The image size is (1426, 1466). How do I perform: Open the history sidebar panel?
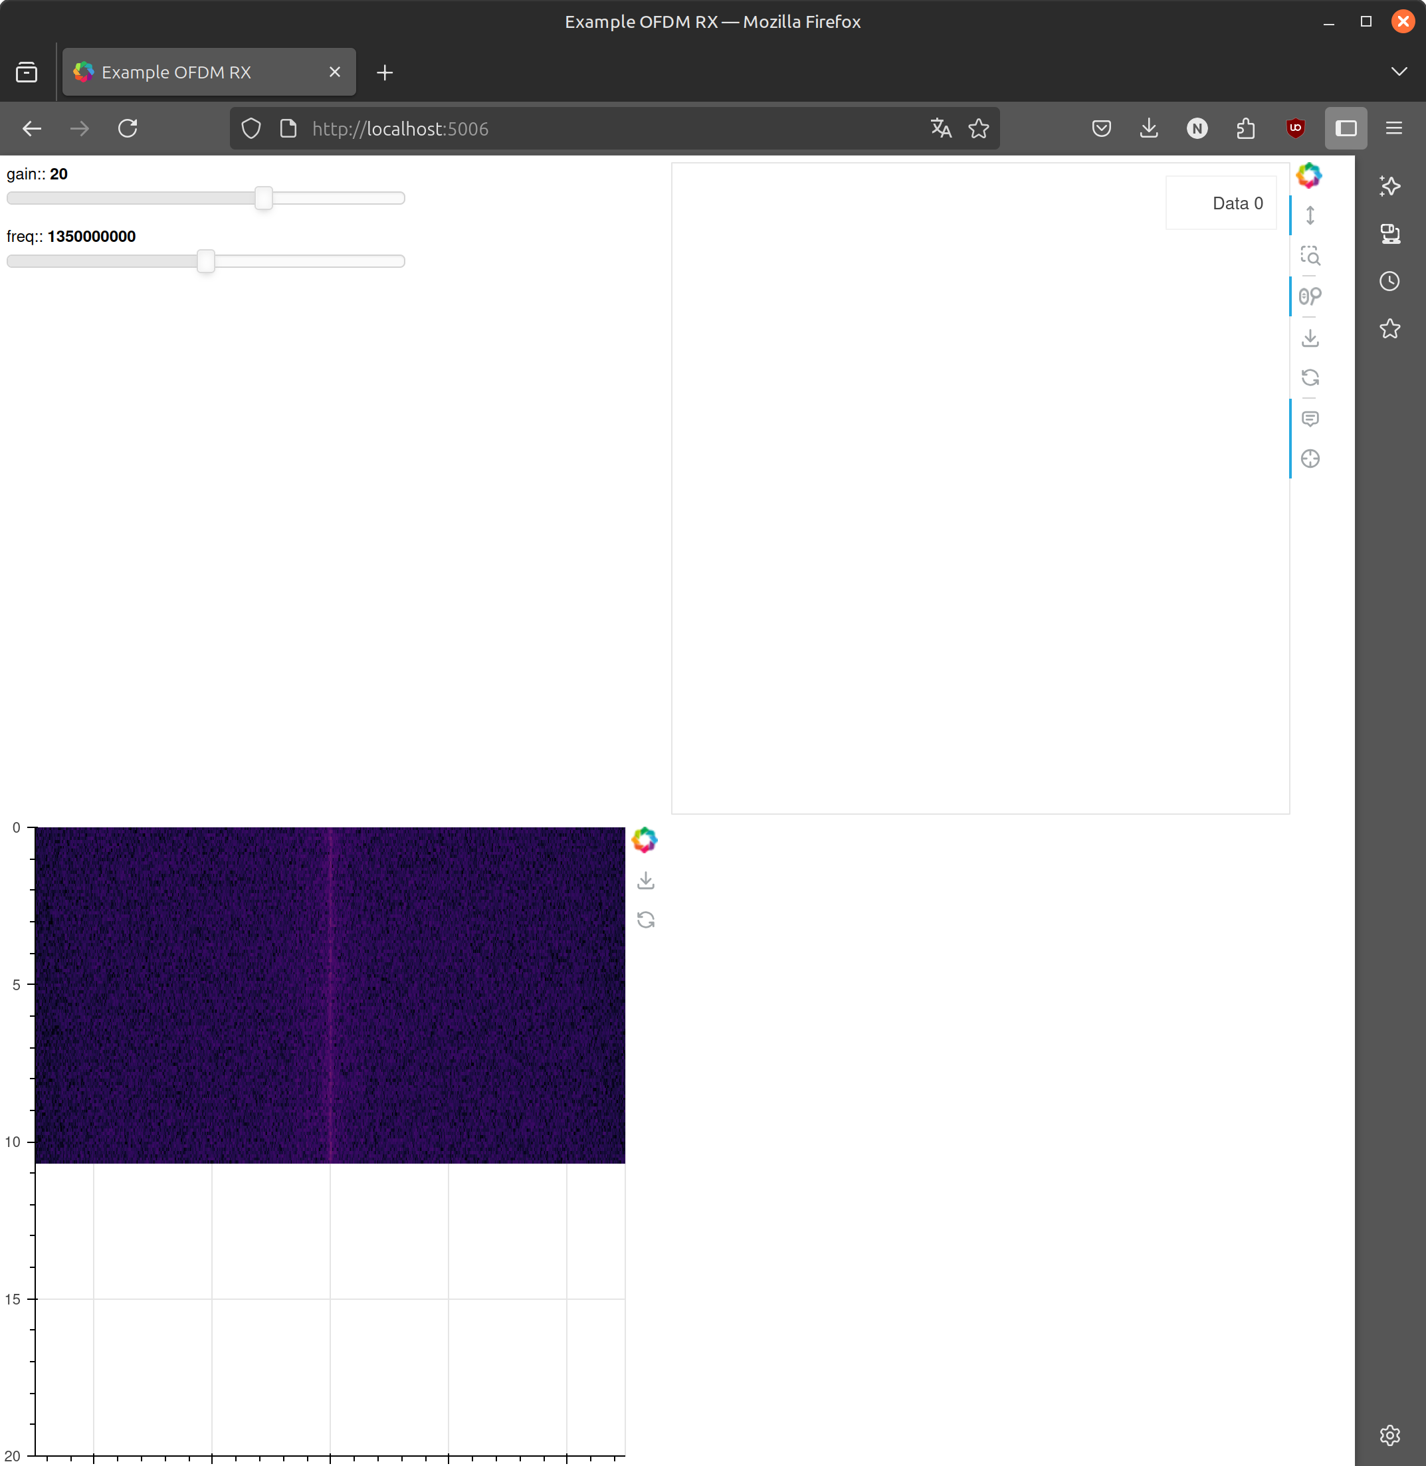(x=1389, y=282)
